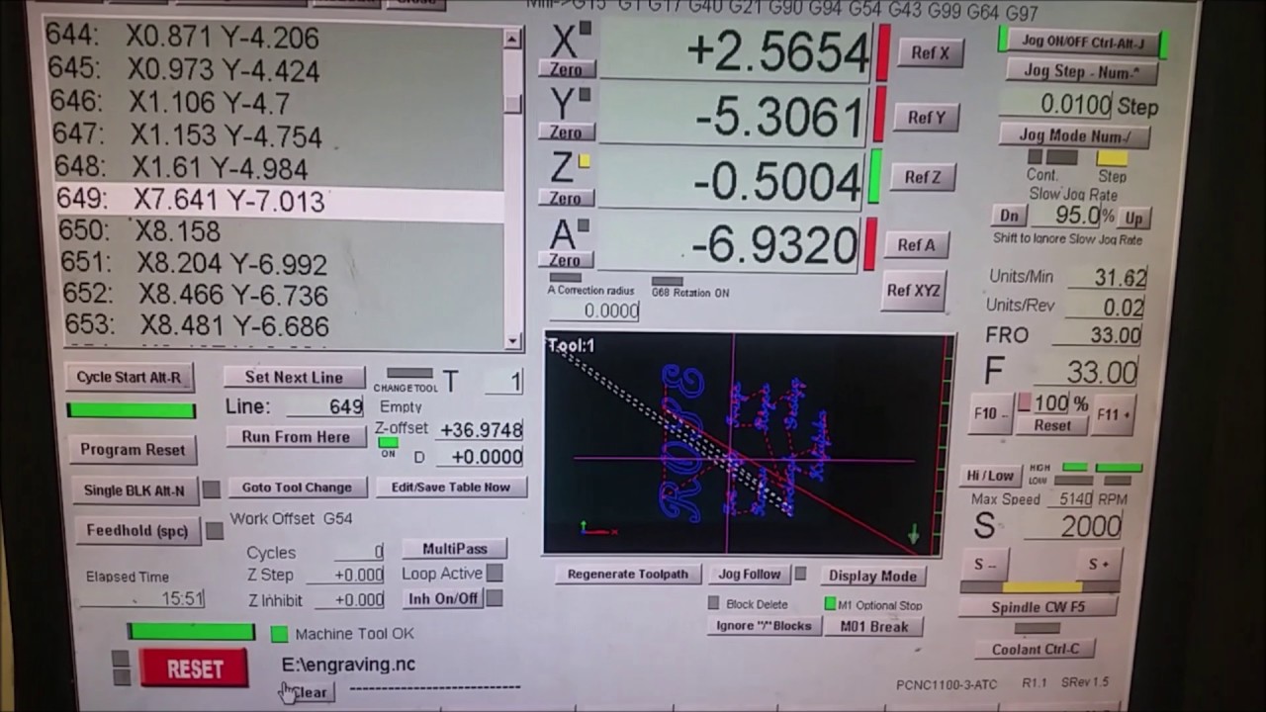Screen dimensions: 1266x712
Task: Click the Ref XYZ button
Action: (x=912, y=290)
